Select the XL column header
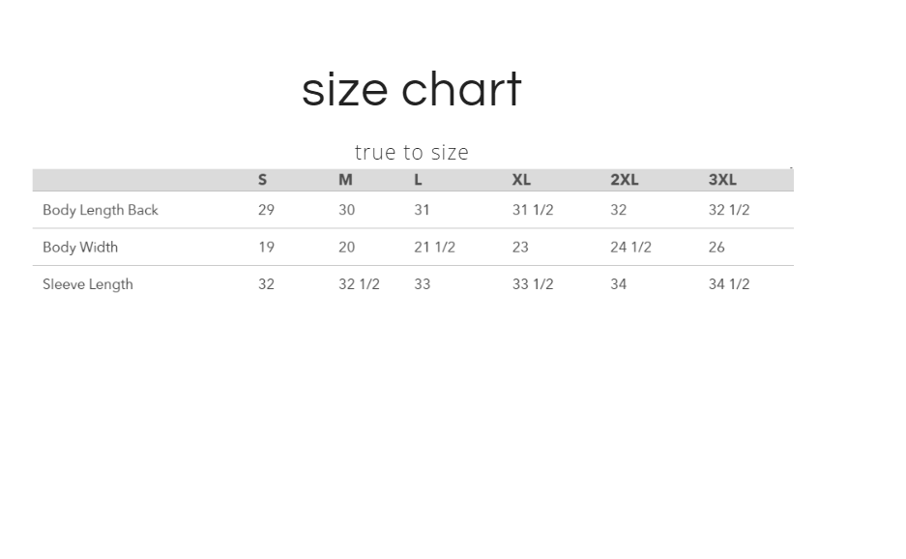 coord(521,180)
